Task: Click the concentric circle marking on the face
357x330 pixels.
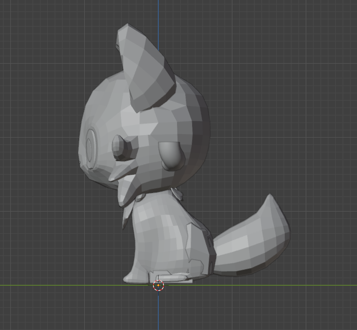Action: pyautogui.click(x=91, y=148)
